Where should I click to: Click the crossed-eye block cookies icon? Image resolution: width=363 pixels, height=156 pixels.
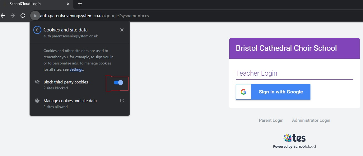37,82
